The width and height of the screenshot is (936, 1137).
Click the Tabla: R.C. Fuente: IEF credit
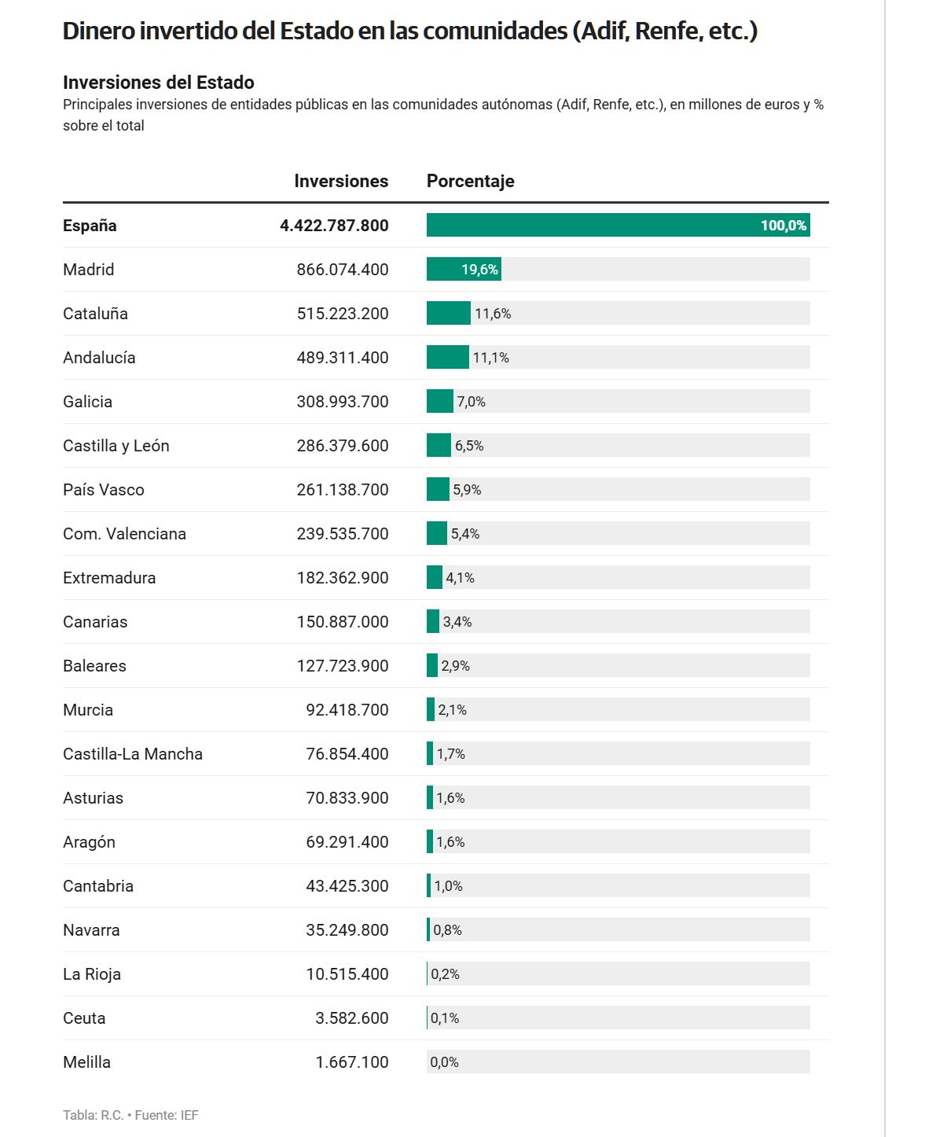pos(130,1115)
